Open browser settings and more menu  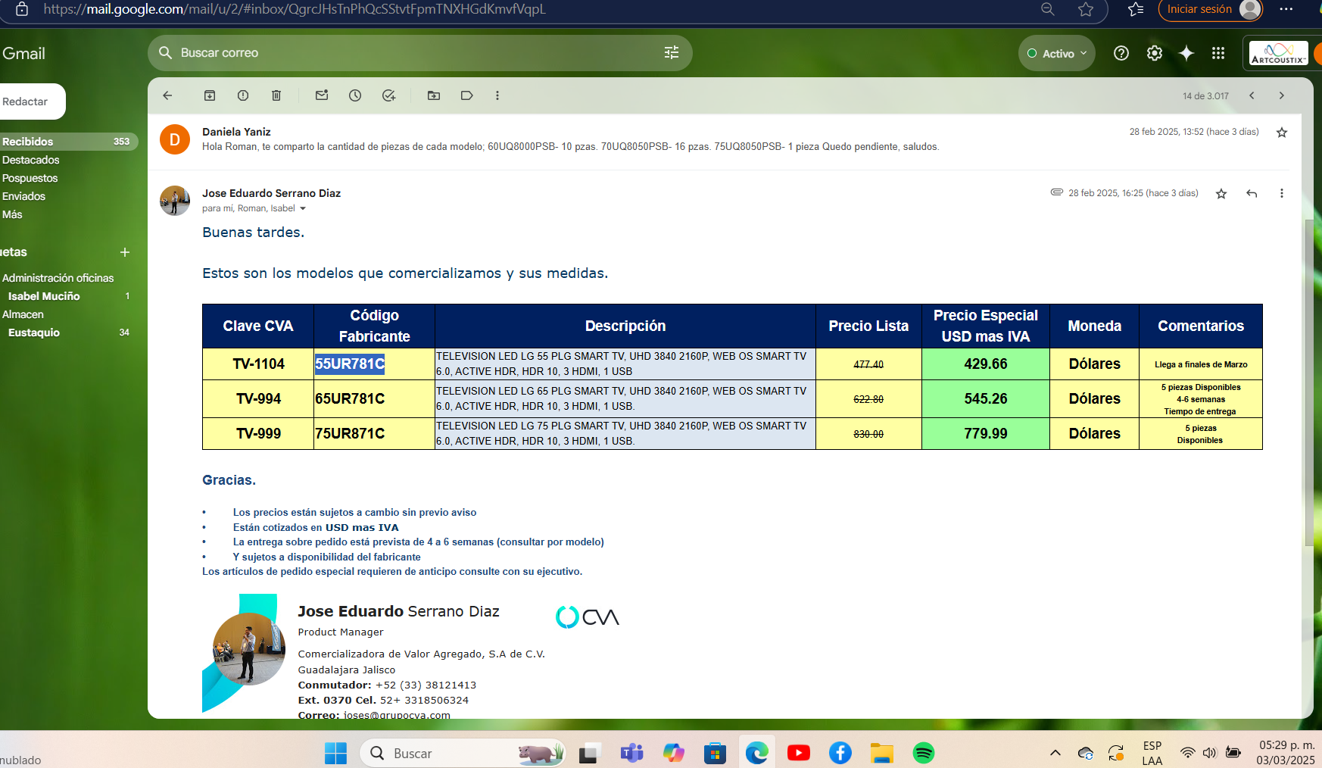(x=1286, y=9)
